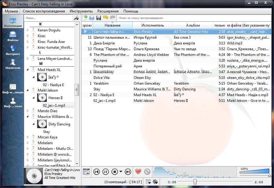Sort playlist by Исполнитель column header
Image resolution: width=274 pixels, height=188 pixels.
click(x=153, y=25)
